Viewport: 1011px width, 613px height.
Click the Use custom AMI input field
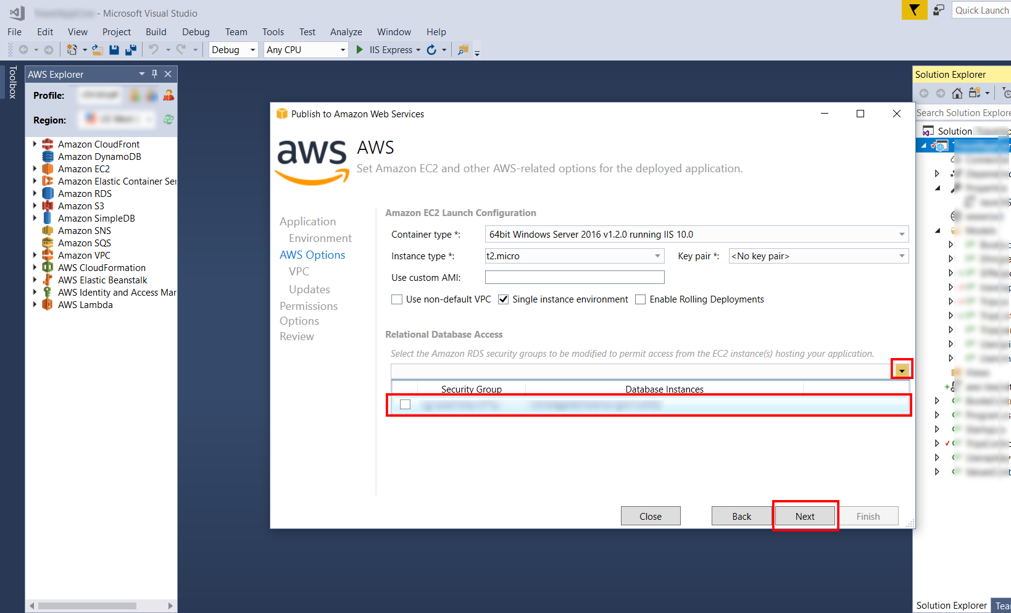click(575, 277)
